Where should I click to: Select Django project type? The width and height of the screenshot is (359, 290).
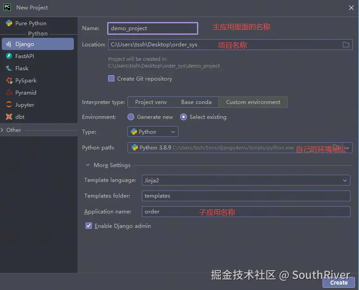pos(38,44)
